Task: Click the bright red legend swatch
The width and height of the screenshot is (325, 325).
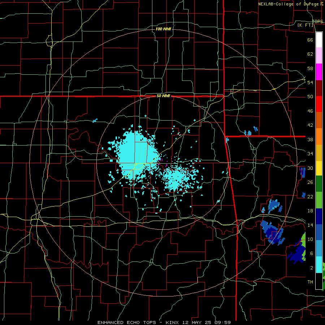Action: pos(319,104)
